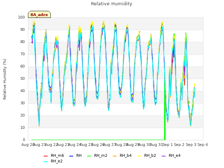This screenshot has width=224, height=168.
Task: Click the Relative Humidity chart title
Action: pyautogui.click(x=112, y=4)
